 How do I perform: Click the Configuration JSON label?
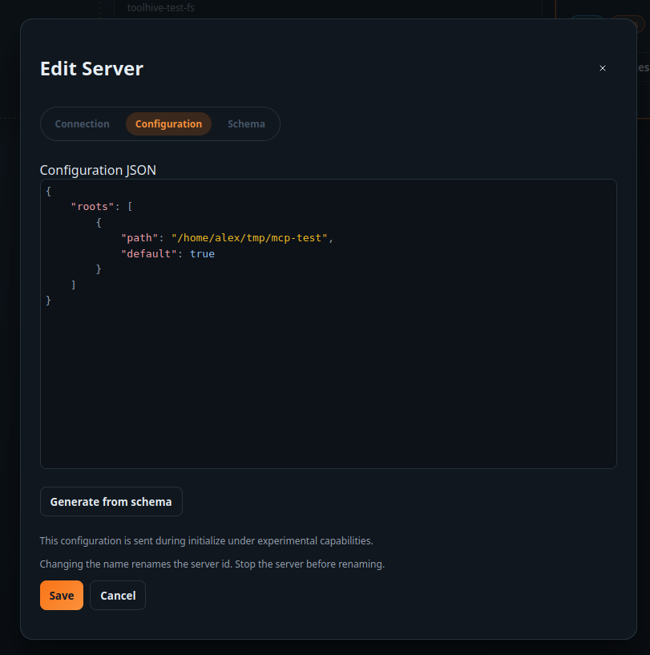[x=98, y=170]
